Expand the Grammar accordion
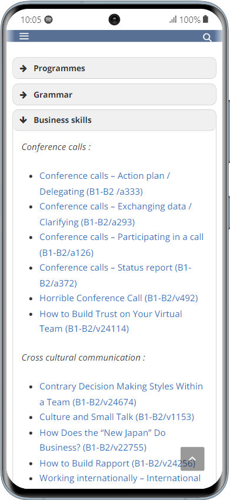The width and height of the screenshot is (230, 500). [x=114, y=95]
